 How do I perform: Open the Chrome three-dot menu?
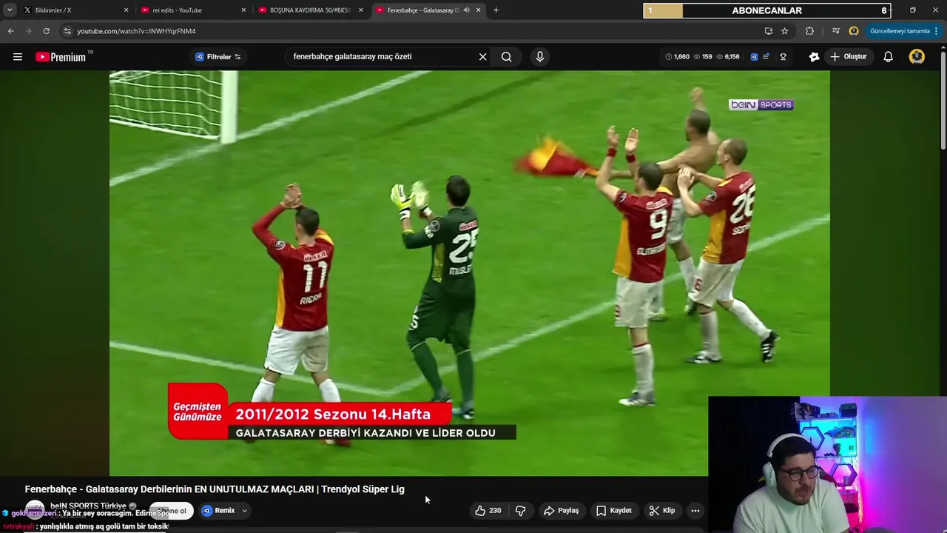pyautogui.click(x=936, y=31)
